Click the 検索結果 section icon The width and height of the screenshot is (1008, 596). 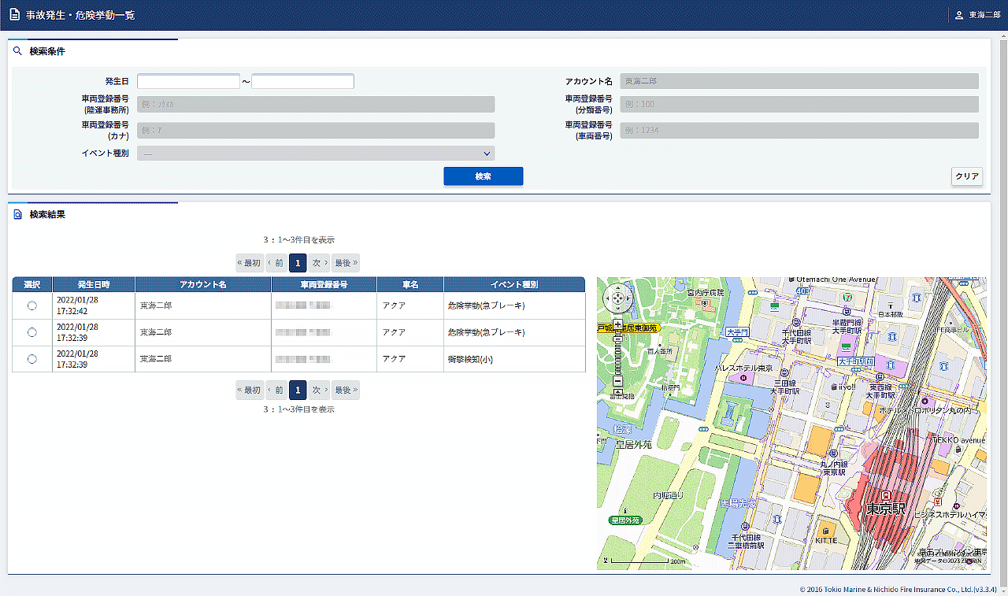coord(17,214)
